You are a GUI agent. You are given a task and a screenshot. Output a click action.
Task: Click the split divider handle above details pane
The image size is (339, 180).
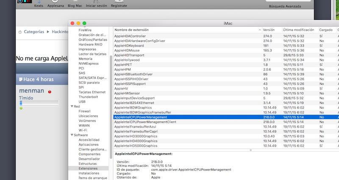250,150
